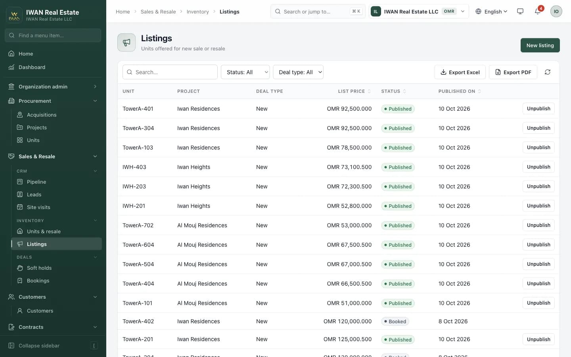571x357 pixels.
Task: Click the Inventory breadcrumb
Action: (x=197, y=12)
